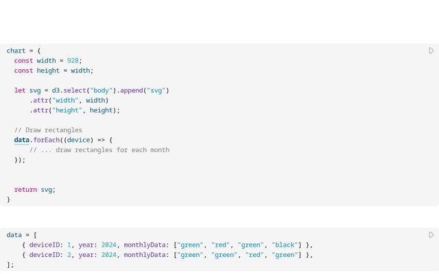Click the "red" string in device 1 row
439x274 pixels.
pos(219,245)
